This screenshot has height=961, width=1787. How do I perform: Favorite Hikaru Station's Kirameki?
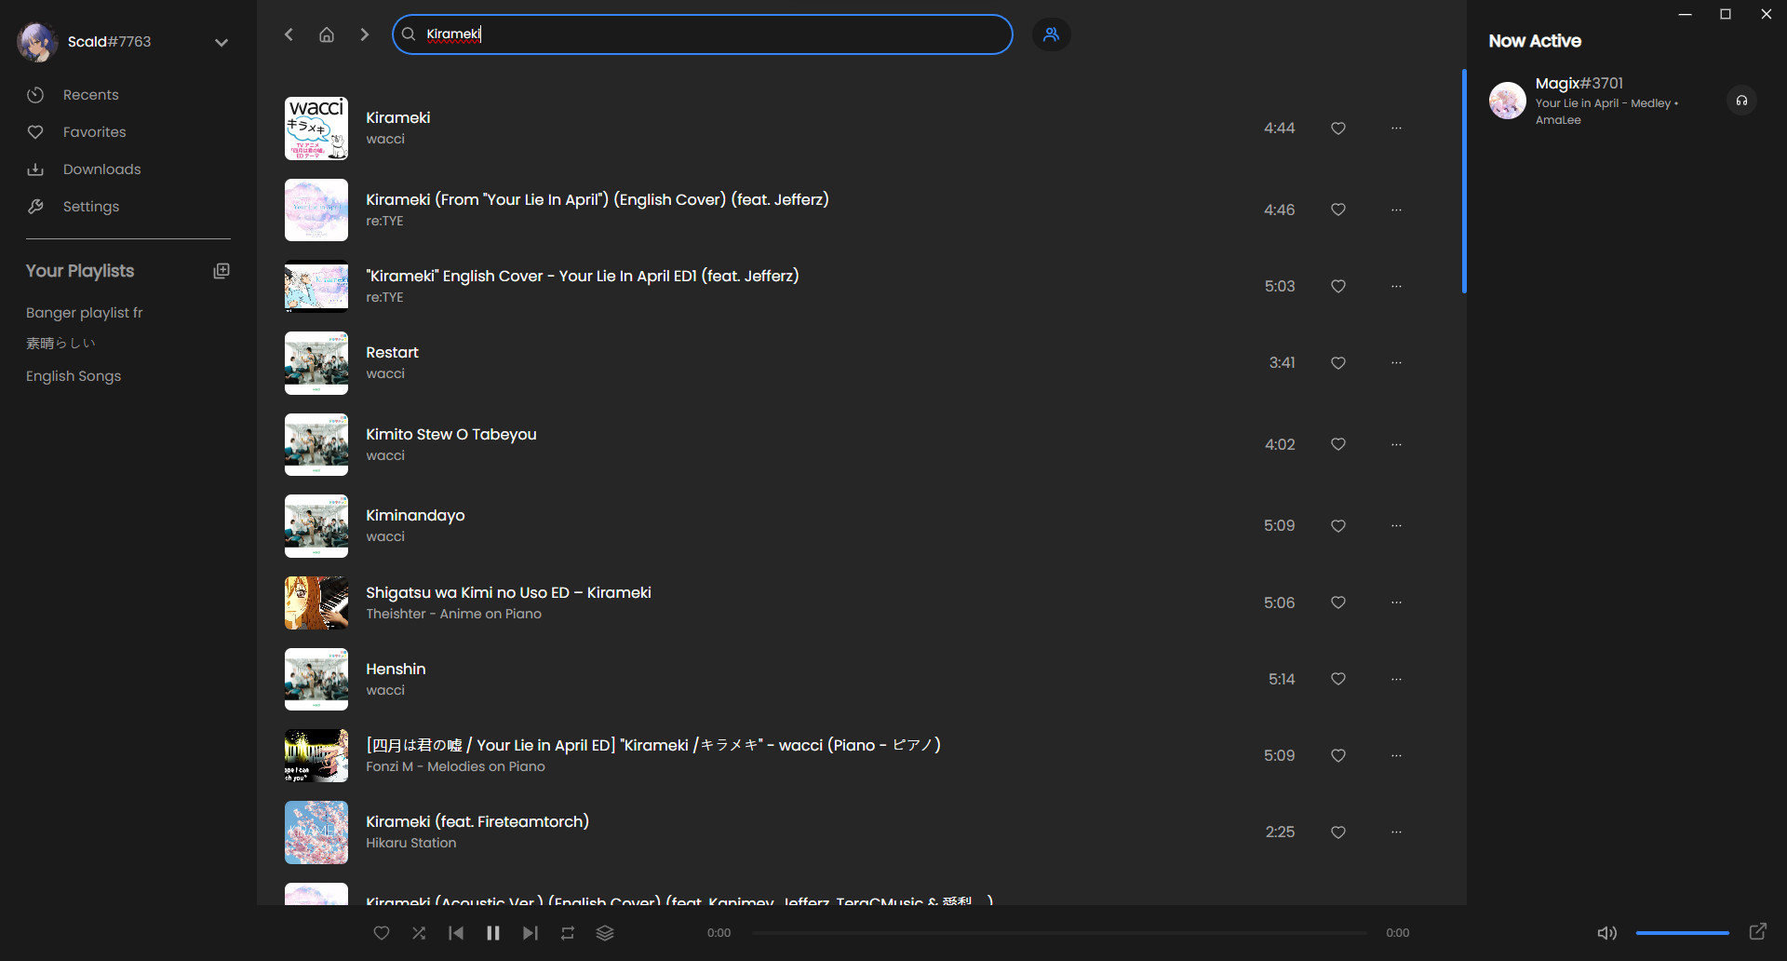pos(1338,832)
